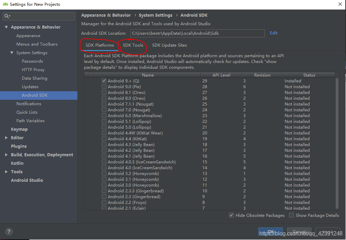Check Android 7.0 (Nougat) for installation
Viewport: 346px width, 240px height.
point(104,110)
